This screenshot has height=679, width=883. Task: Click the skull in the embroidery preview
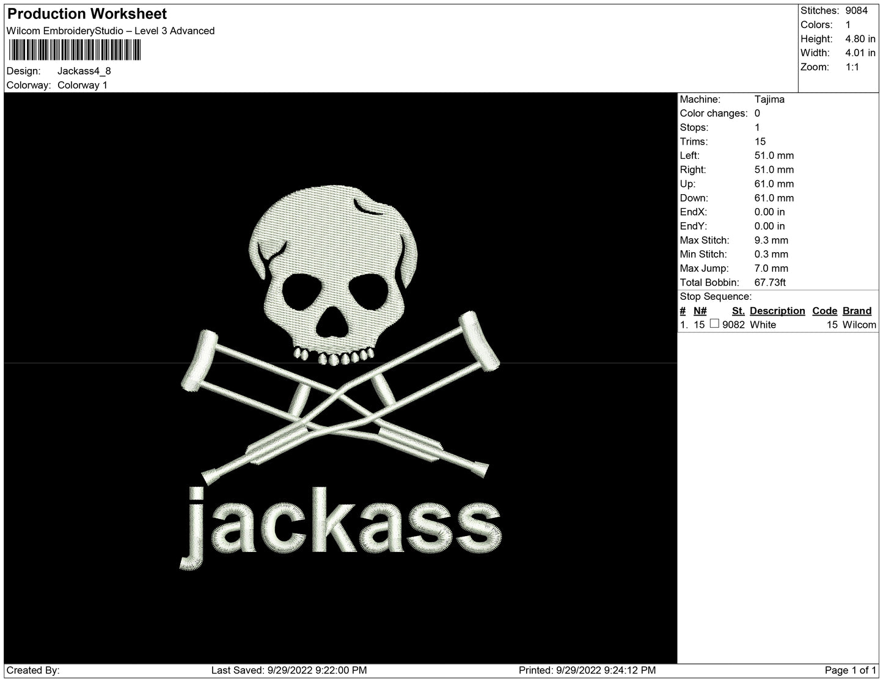coord(332,275)
